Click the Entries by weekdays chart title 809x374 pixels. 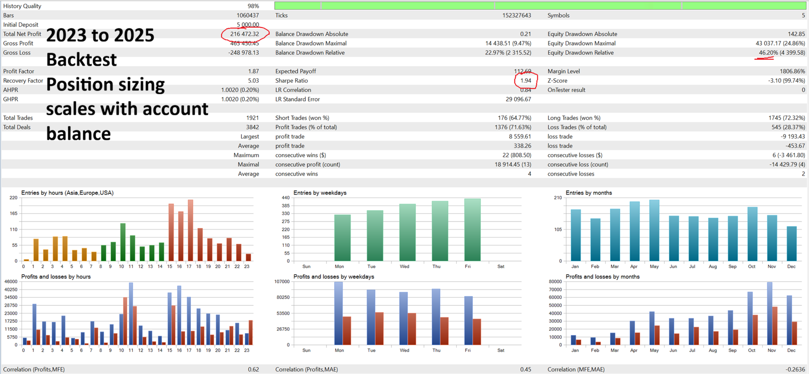(320, 193)
